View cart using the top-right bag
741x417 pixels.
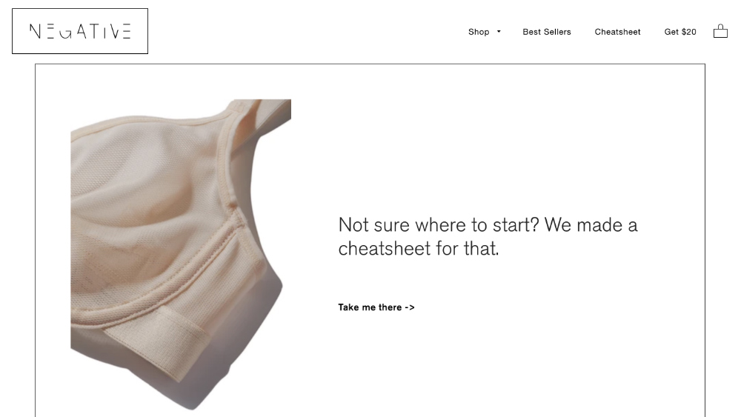coord(720,31)
